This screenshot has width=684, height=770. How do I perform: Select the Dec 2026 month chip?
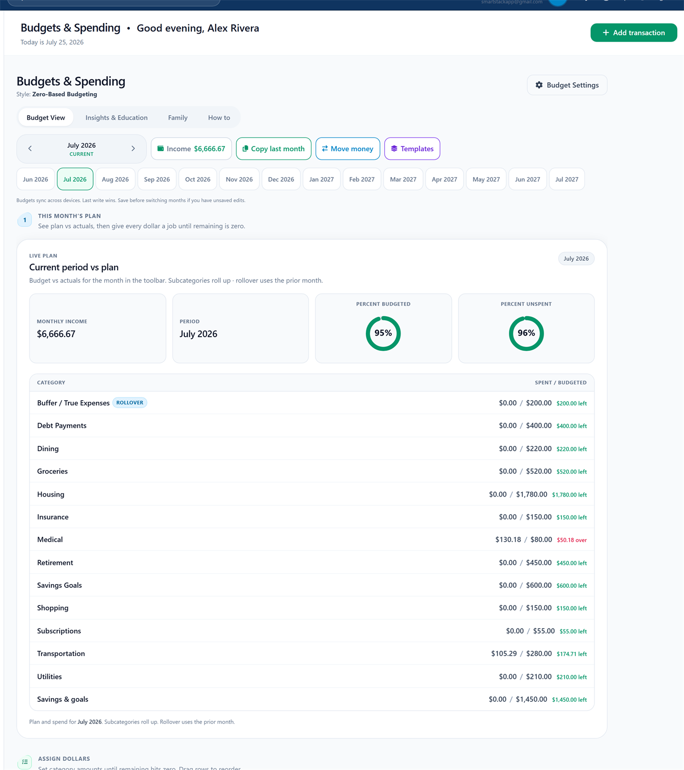[x=281, y=179]
